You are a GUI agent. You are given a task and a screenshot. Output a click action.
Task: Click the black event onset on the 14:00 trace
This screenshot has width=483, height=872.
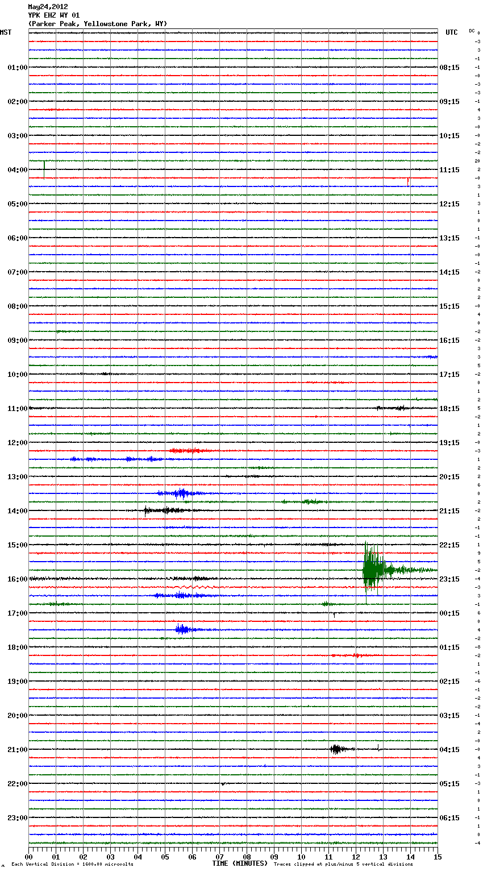146,510
